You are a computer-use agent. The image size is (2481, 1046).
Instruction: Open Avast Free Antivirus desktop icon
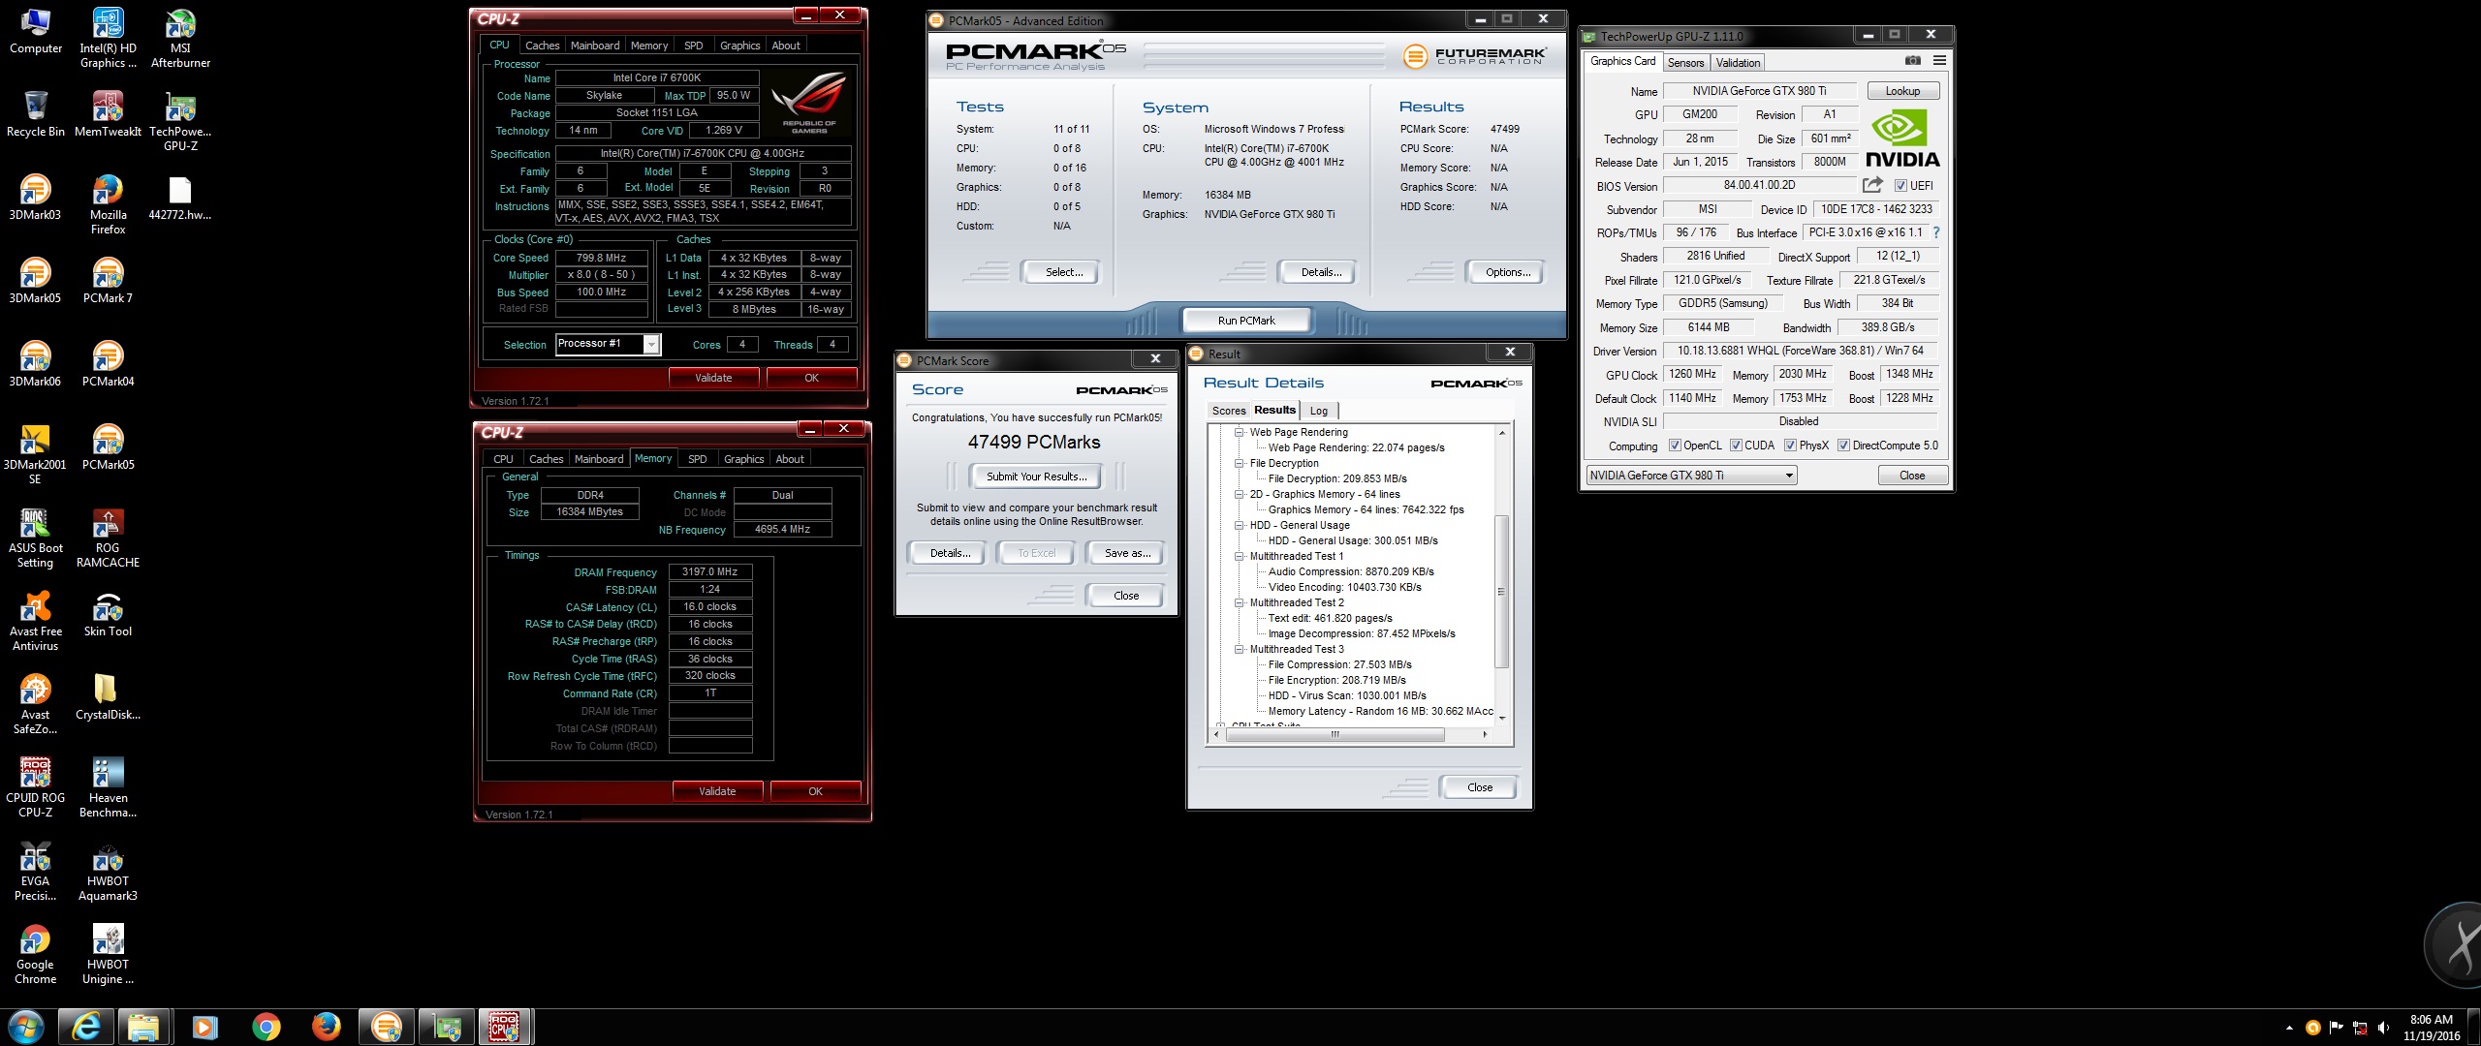coord(35,622)
